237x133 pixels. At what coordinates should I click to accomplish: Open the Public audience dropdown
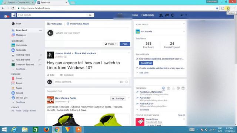coord(110,44)
